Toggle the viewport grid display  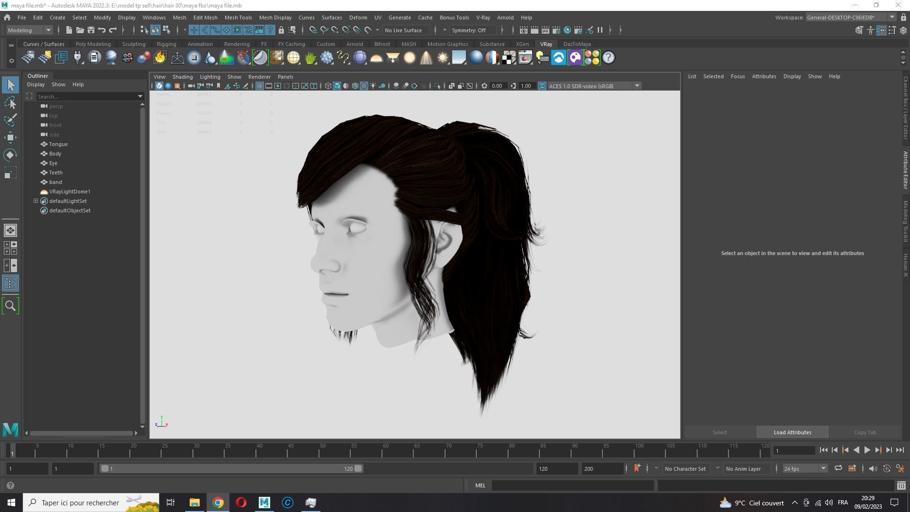coord(259,86)
